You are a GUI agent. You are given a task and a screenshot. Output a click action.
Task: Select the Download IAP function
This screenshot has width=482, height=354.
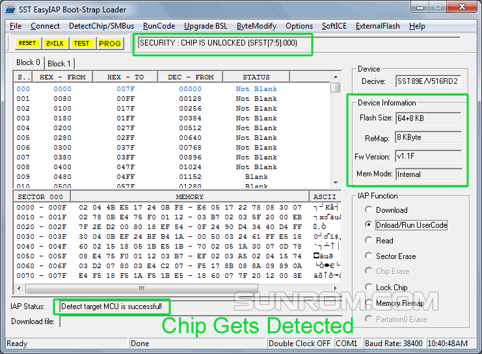[386, 210]
